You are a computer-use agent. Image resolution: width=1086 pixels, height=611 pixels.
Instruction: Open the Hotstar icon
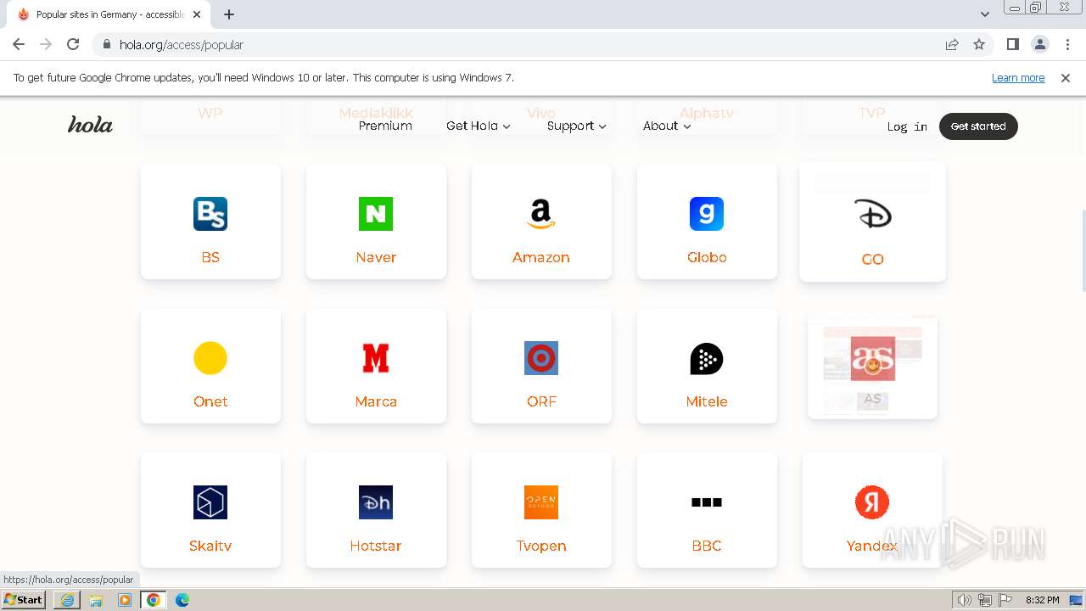tap(376, 502)
